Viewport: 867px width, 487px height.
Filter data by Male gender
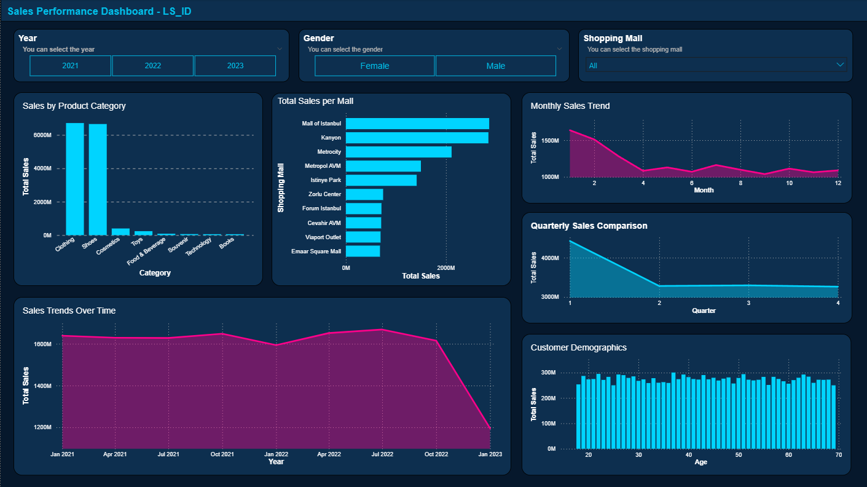[x=496, y=66]
